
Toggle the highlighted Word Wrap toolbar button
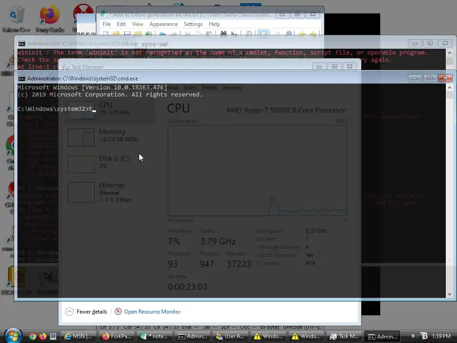tap(263, 34)
